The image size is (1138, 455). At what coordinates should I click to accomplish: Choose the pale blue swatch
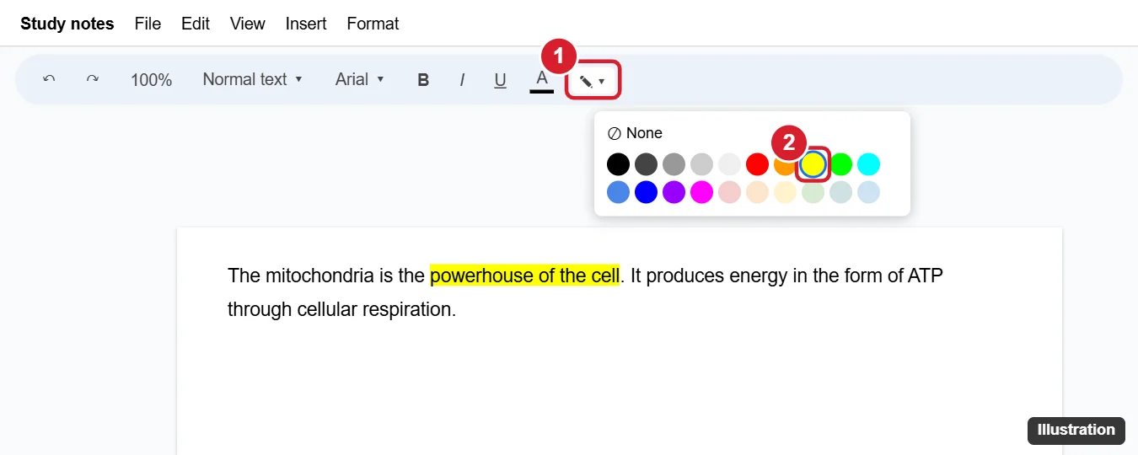[x=868, y=192]
